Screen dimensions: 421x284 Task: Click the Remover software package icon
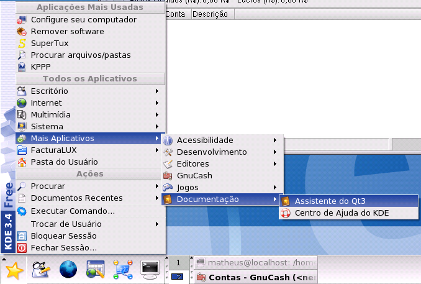tap(22, 32)
